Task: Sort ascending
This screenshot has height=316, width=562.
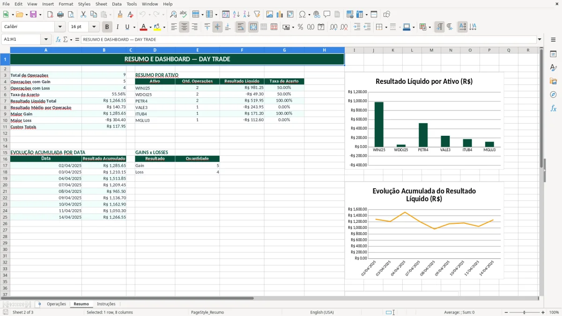Action: coord(237,15)
